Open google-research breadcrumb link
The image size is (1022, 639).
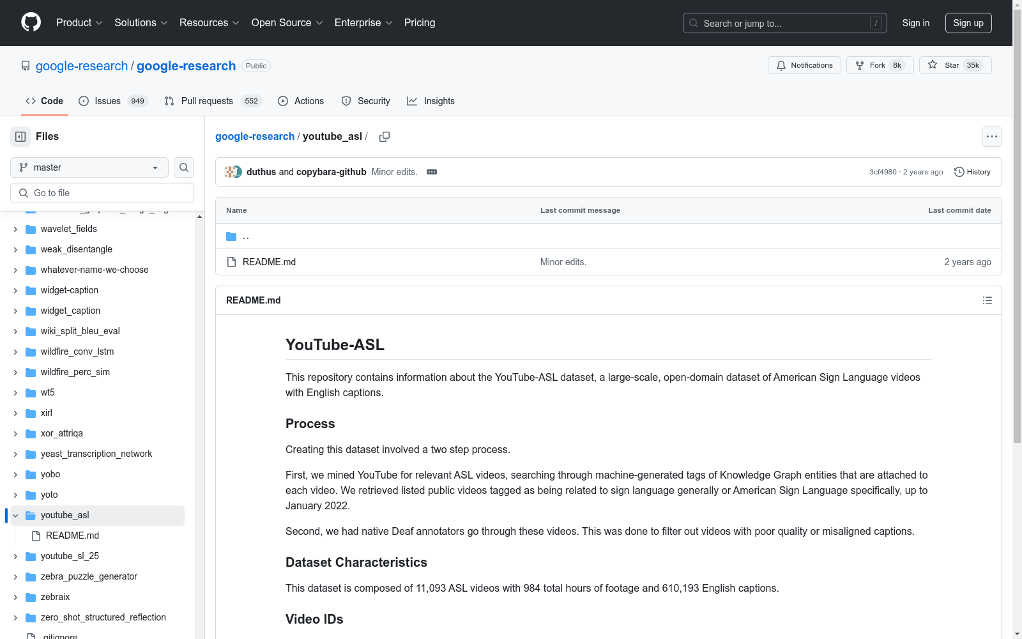255,137
